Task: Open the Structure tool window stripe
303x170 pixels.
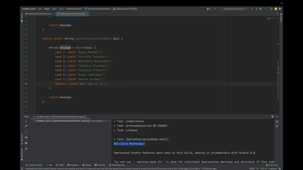Action: (22, 139)
